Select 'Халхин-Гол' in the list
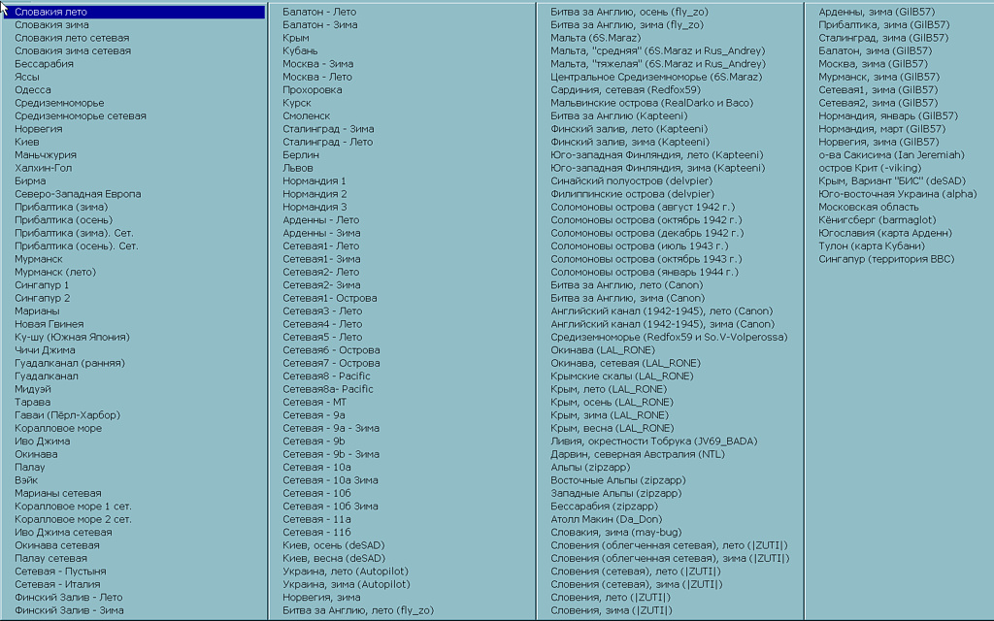The image size is (994, 621). coord(43,167)
